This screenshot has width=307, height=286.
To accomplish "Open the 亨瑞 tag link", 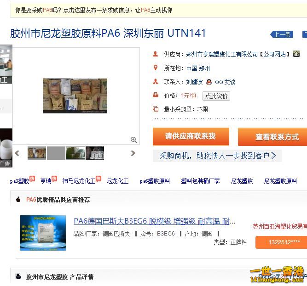I will (46, 181).
